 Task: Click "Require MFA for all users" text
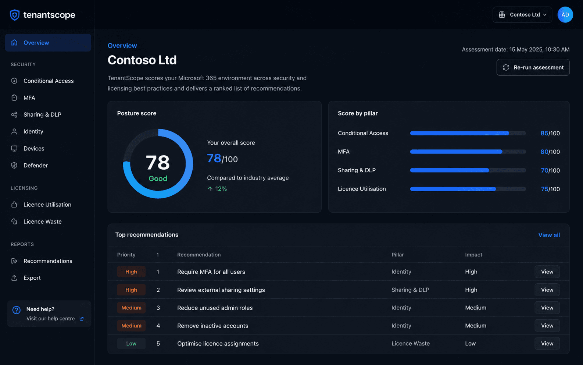[211, 272]
